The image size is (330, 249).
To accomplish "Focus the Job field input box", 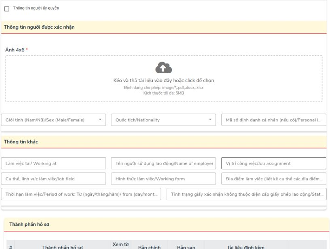I will pos(53,179).
